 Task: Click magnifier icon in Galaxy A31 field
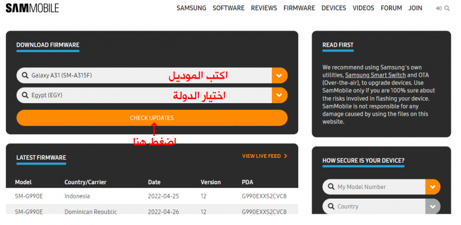pos(25,76)
